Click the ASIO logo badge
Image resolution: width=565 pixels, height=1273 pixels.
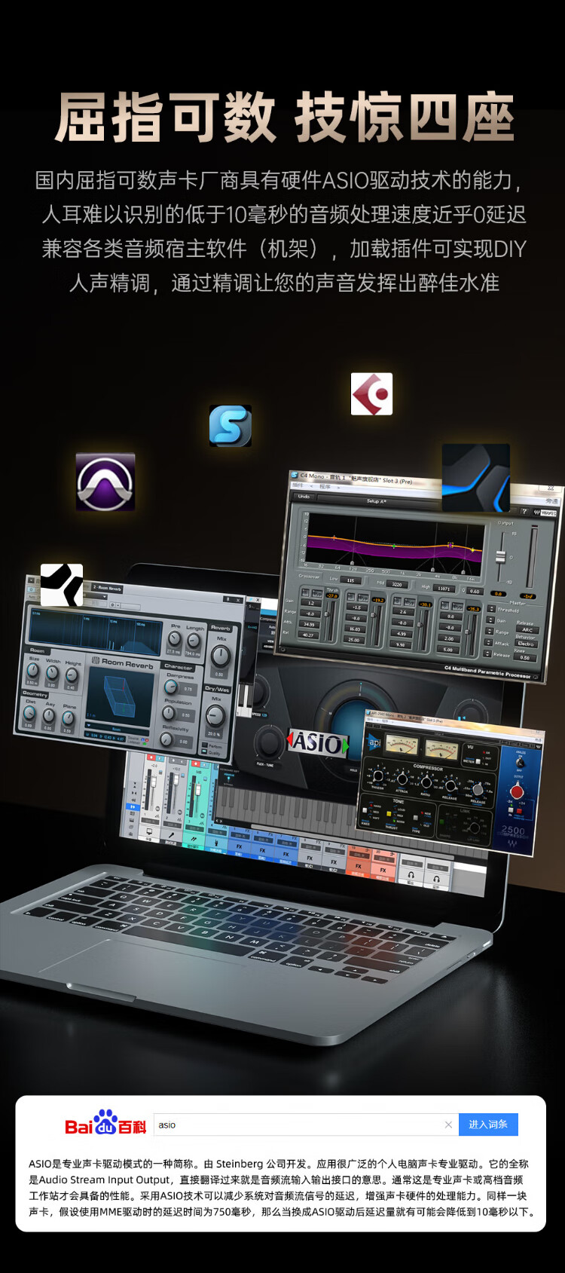coord(318,743)
